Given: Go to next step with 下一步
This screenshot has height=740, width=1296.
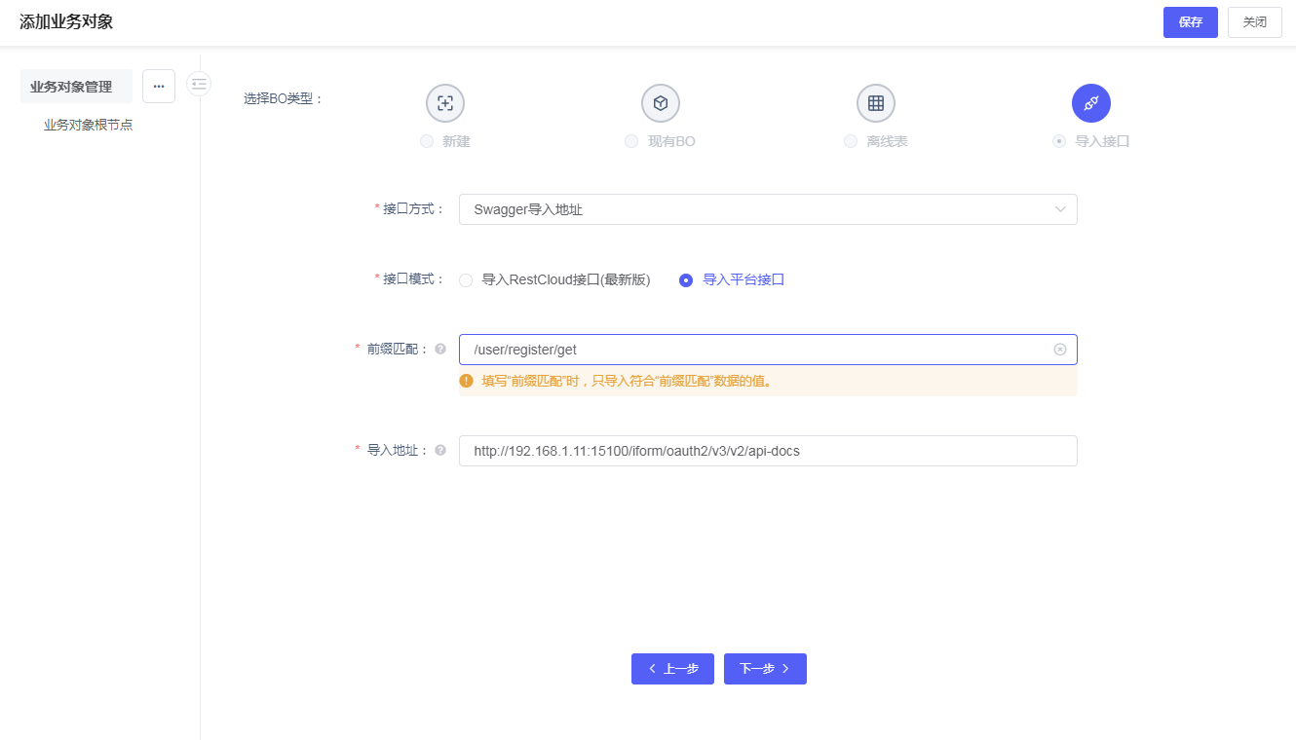Looking at the screenshot, I should point(765,669).
